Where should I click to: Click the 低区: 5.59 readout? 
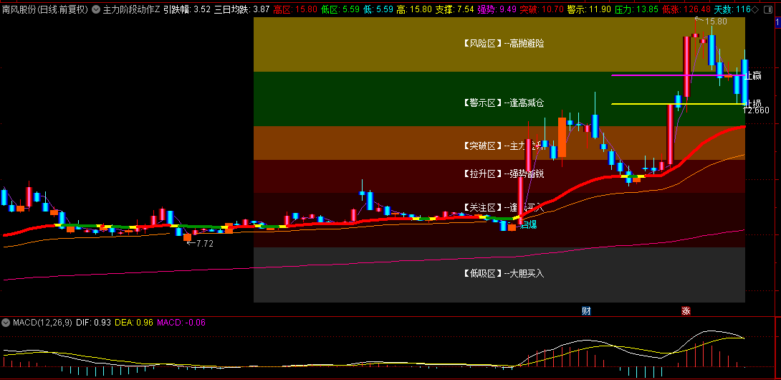[x=340, y=9]
